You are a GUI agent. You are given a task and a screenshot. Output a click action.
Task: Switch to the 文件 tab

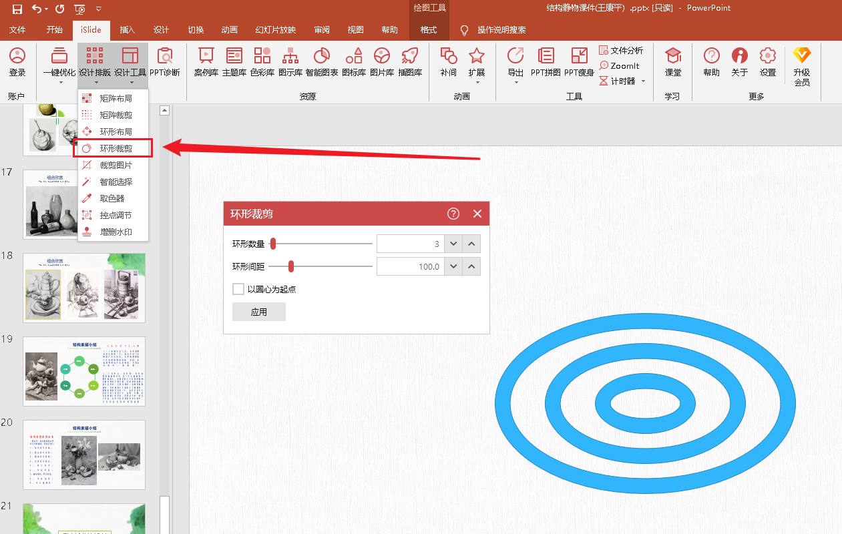pos(17,30)
